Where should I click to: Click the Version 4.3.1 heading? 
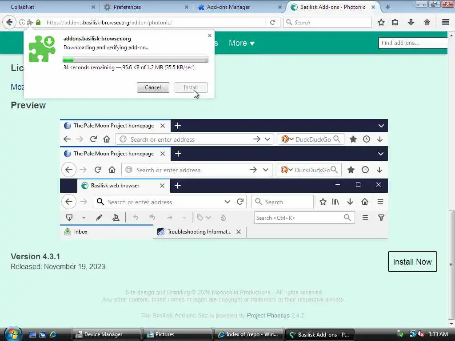[36, 257]
